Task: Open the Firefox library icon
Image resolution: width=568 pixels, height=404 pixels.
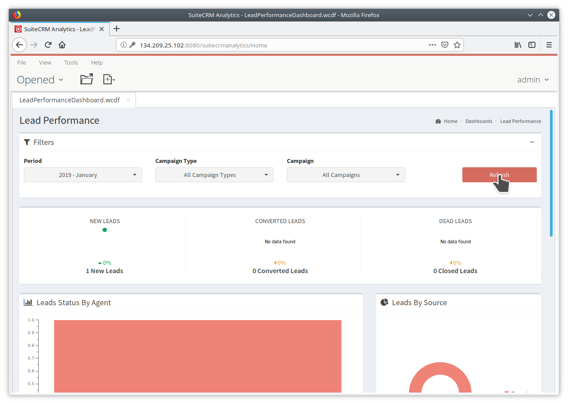Action: pyautogui.click(x=518, y=45)
